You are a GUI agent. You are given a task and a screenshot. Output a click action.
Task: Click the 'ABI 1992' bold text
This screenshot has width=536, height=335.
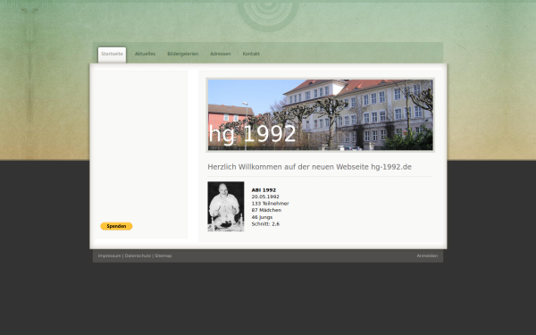tap(264, 190)
